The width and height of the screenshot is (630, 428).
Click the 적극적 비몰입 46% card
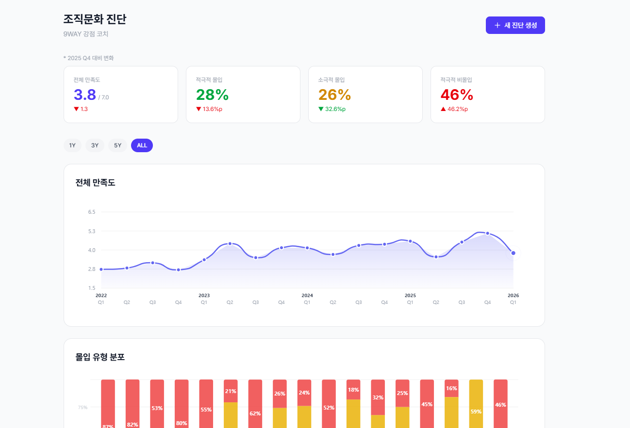(x=487, y=94)
